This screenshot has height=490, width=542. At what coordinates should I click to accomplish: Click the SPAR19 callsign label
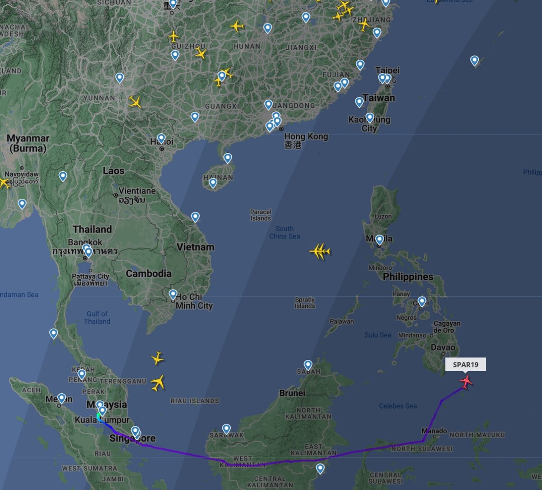pyautogui.click(x=466, y=364)
